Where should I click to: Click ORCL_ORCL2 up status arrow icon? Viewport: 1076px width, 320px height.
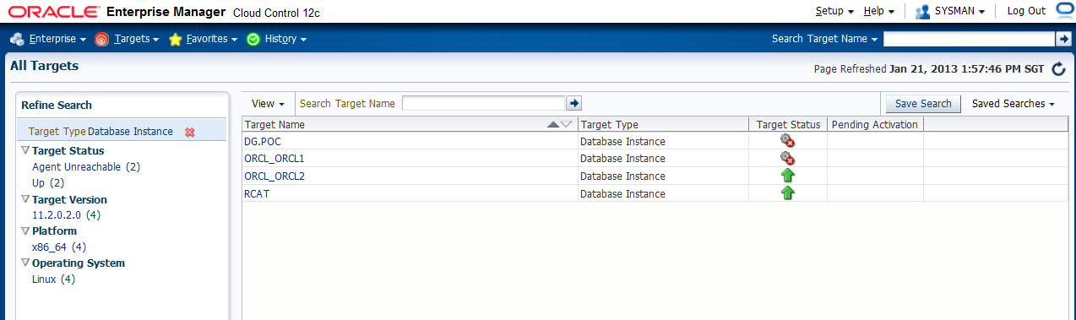788,176
